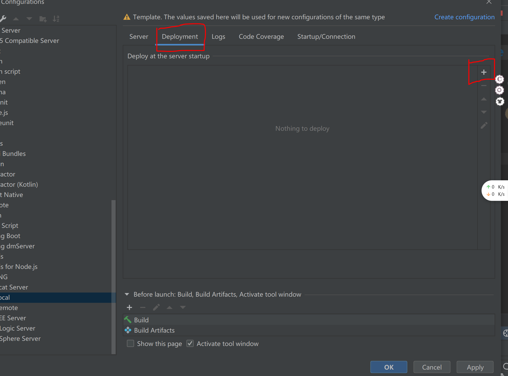Move Before launch task up arrow

coord(170,307)
